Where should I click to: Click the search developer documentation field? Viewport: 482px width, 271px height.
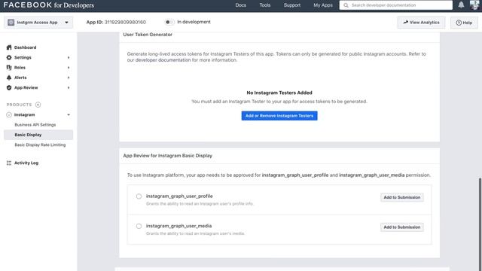(396, 5)
